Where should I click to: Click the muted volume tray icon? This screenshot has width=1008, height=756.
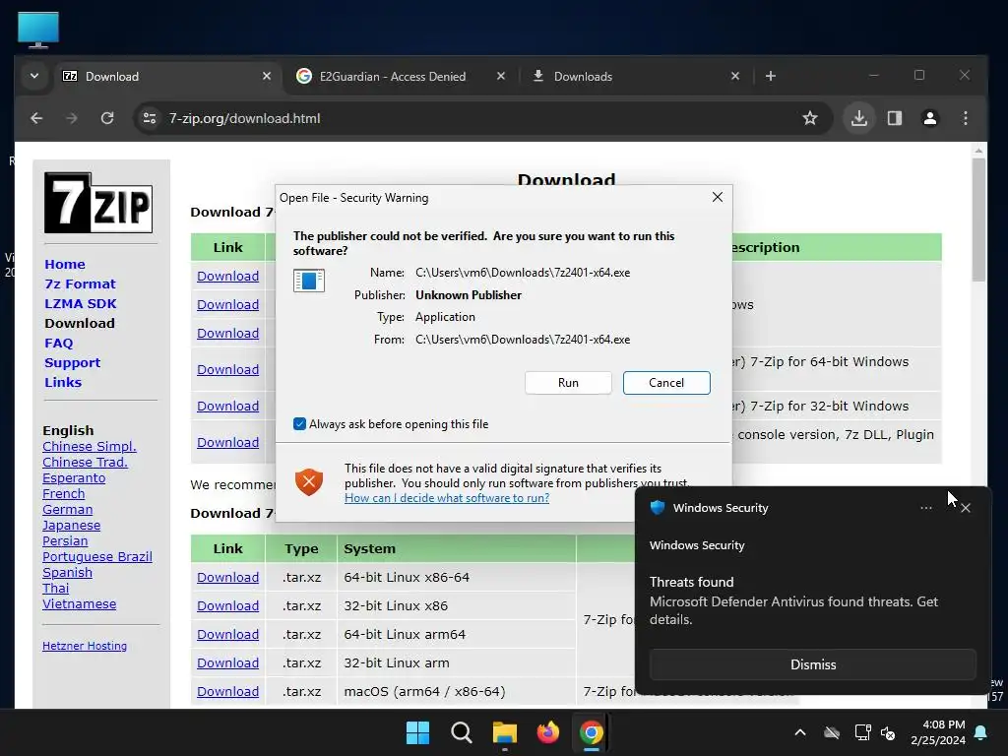[888, 732]
